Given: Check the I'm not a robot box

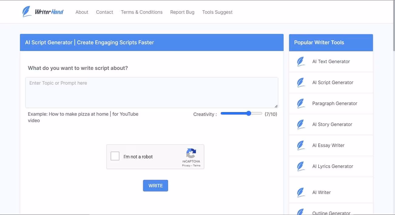Looking at the screenshot, I should 115,156.
